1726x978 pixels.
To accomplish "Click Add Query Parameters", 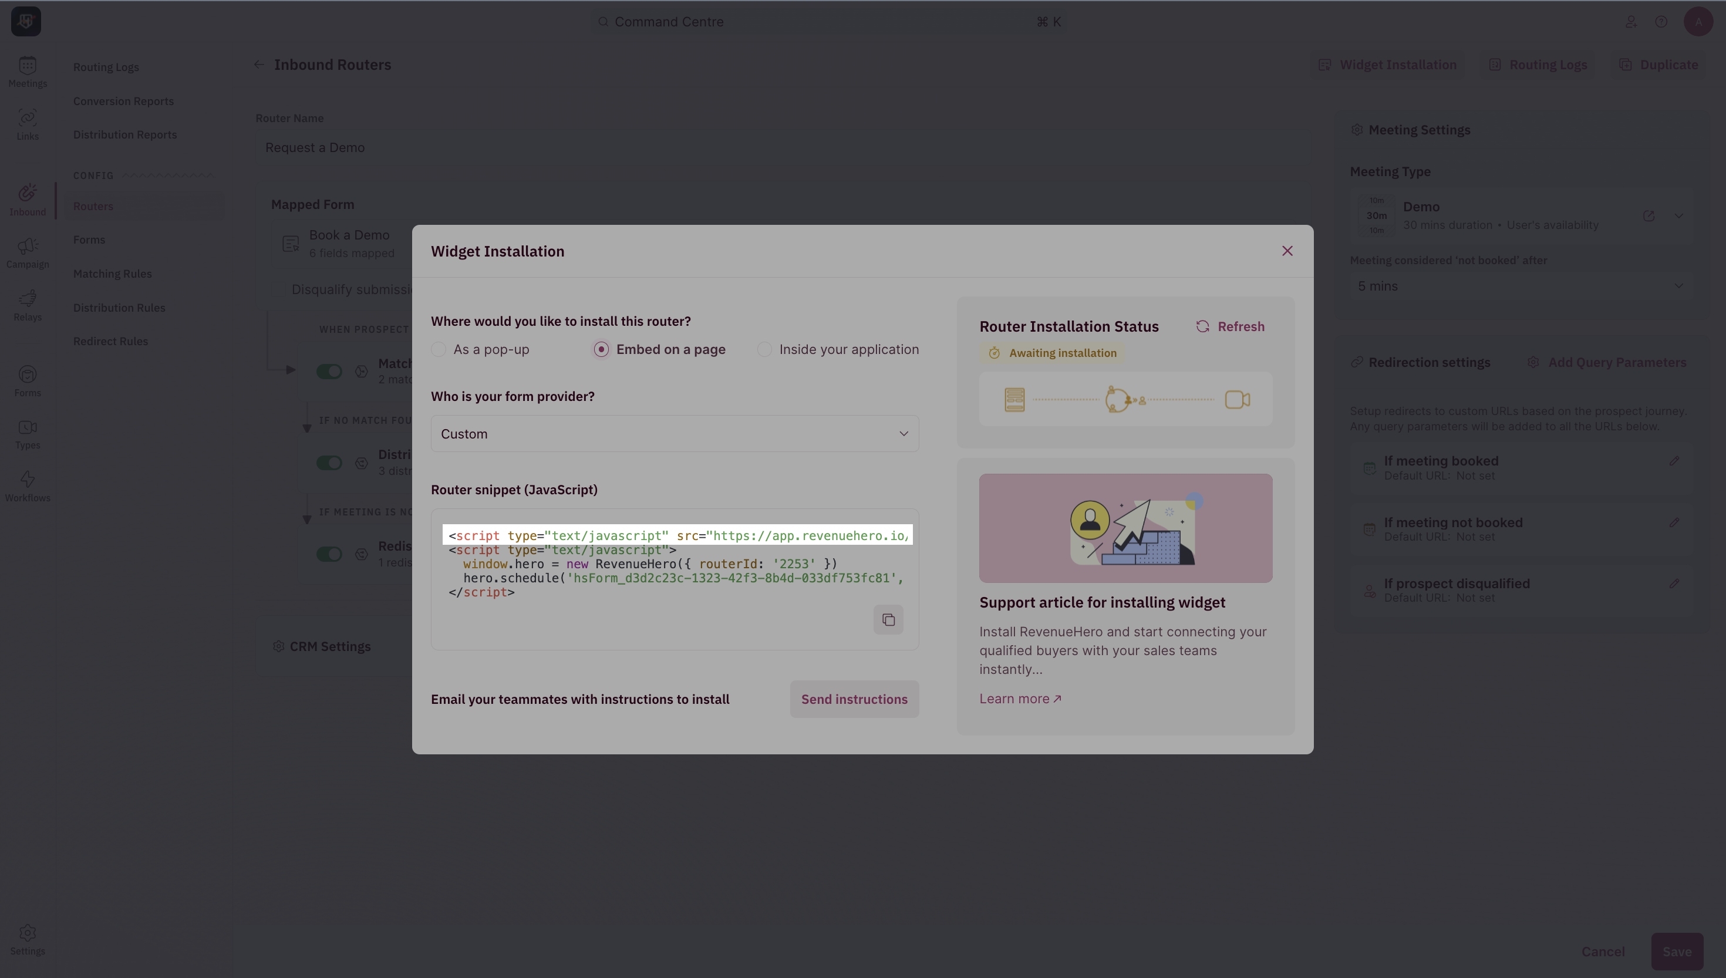I will pos(1606,362).
